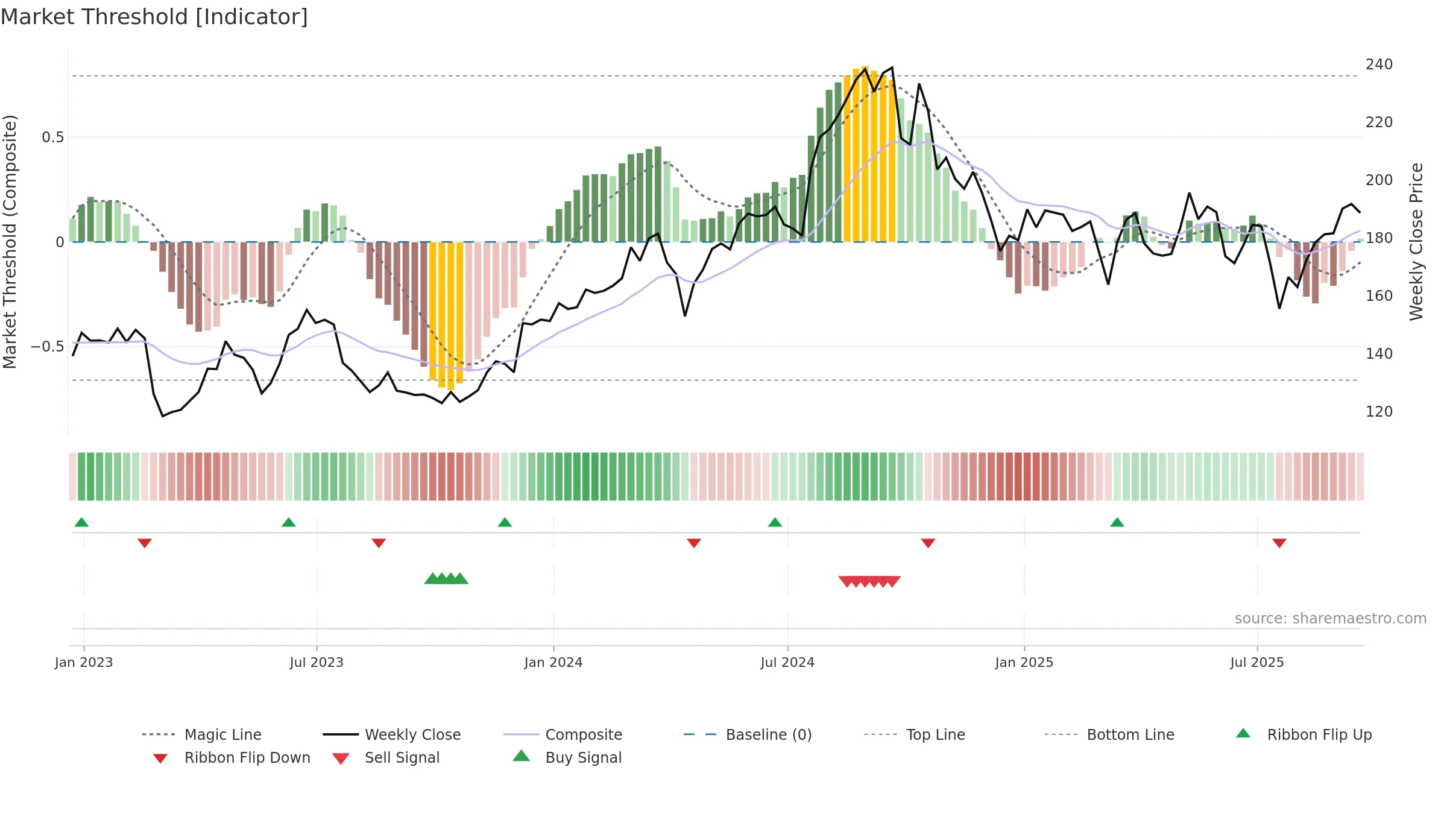Viewport: 1447px width, 814px height.
Task: Toggle the Magic Line legend entry
Action: [x=202, y=734]
